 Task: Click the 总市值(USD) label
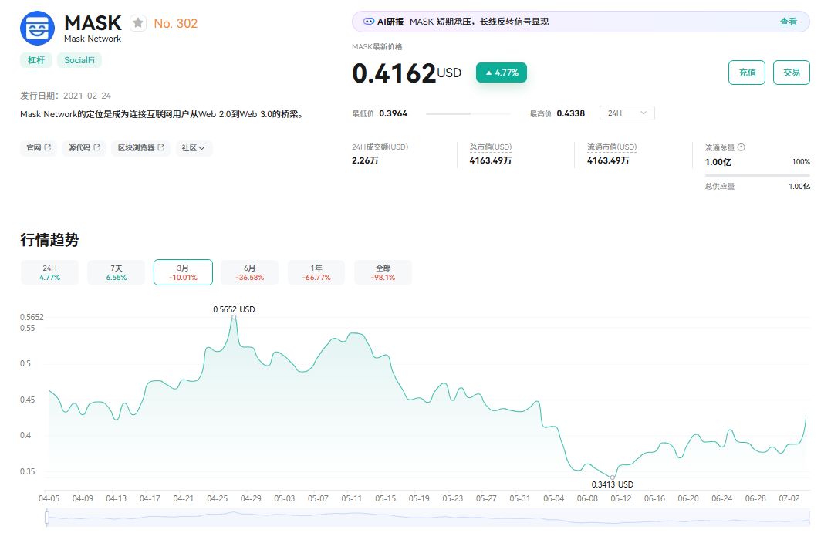coord(490,147)
